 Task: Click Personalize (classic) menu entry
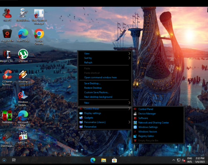(x=105, y=122)
